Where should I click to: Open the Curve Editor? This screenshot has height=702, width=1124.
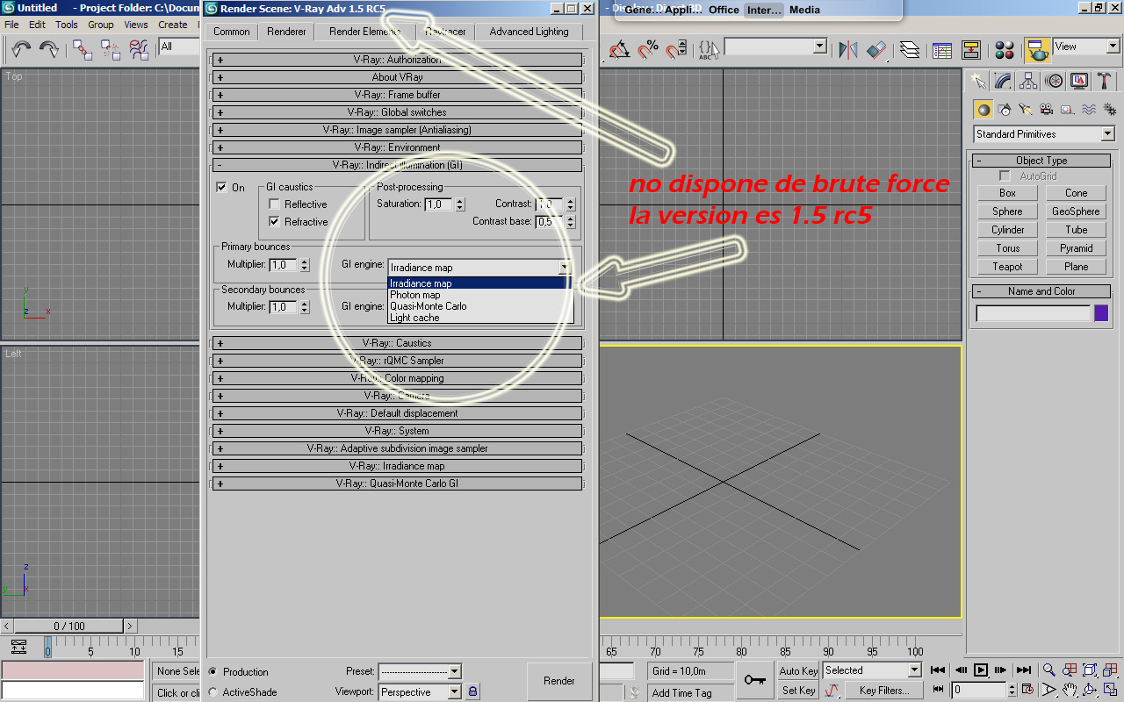point(942,49)
